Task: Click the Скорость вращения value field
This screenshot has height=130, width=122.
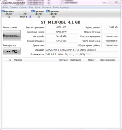Action: pos(110,36)
